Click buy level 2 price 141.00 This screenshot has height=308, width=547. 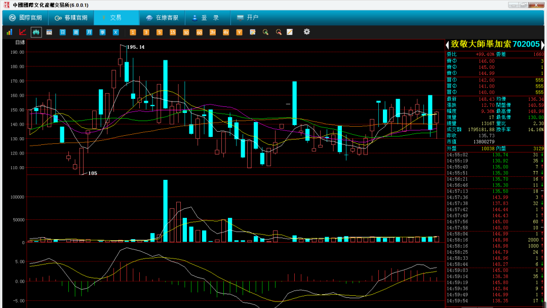[486, 86]
